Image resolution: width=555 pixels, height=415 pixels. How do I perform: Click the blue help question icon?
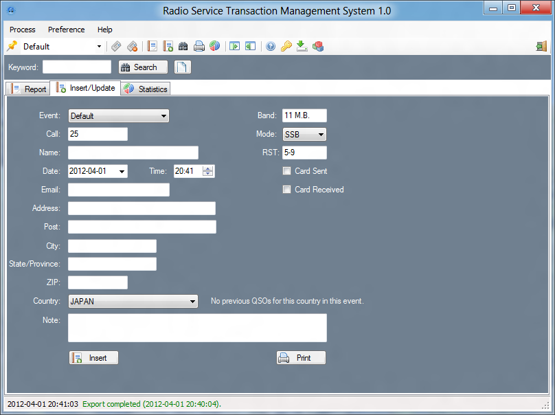(x=271, y=47)
